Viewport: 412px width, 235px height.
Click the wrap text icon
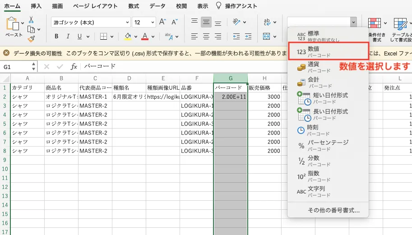(x=267, y=22)
